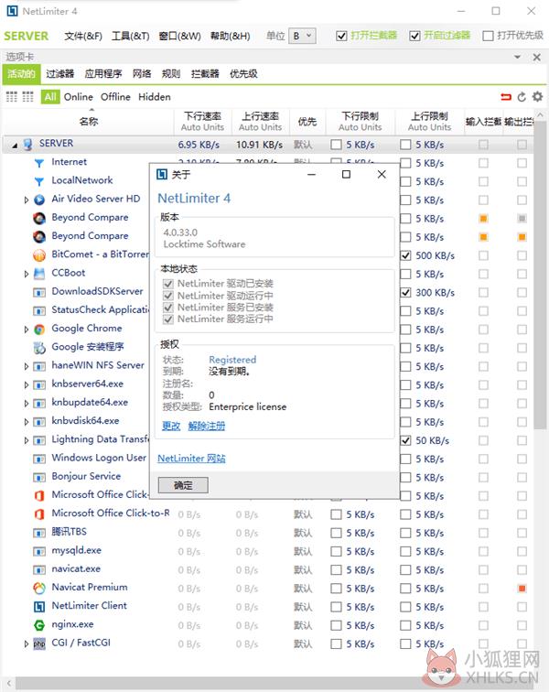
Task: Click the SERVER computer icon
Action: pos(27,145)
